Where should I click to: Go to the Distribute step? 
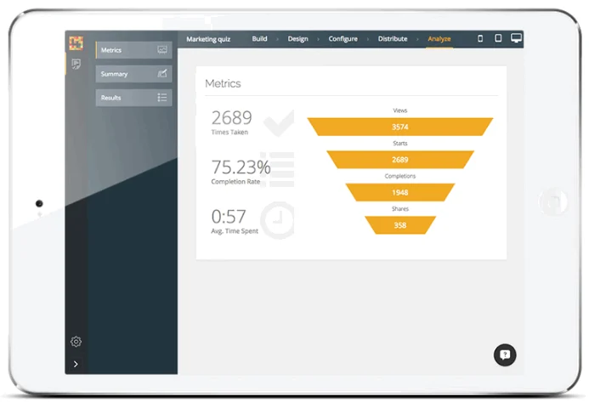click(393, 39)
